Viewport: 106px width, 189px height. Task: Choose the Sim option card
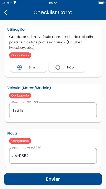point(28,67)
